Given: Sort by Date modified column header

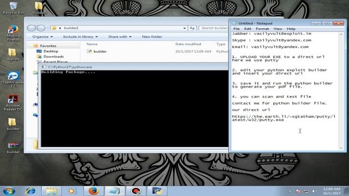Looking at the screenshot, I should click(x=188, y=44).
